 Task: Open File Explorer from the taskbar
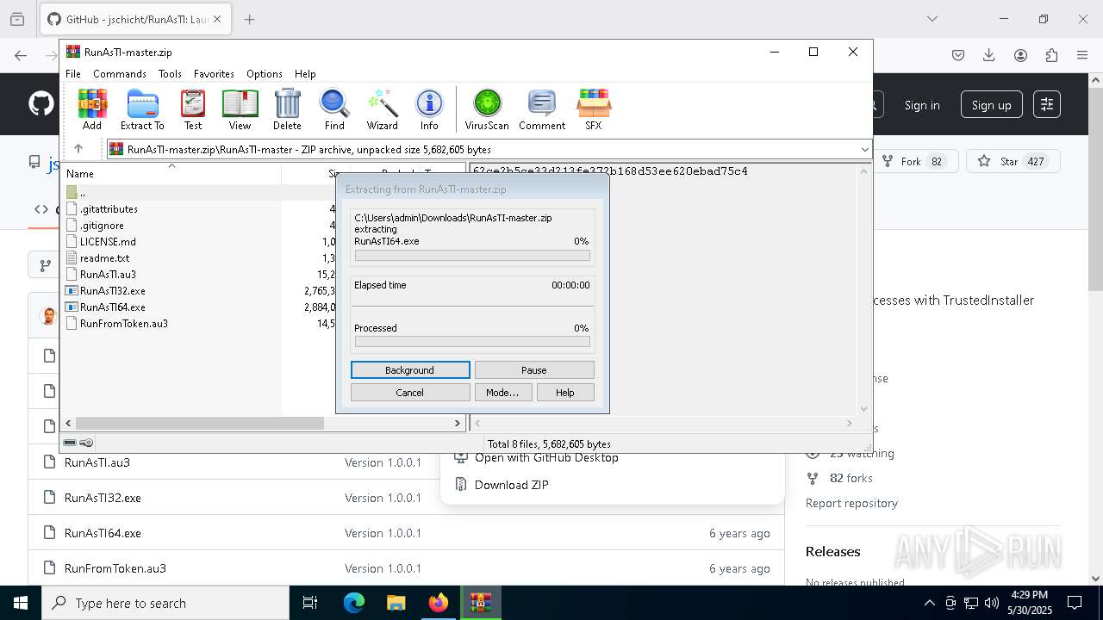pyautogui.click(x=396, y=603)
